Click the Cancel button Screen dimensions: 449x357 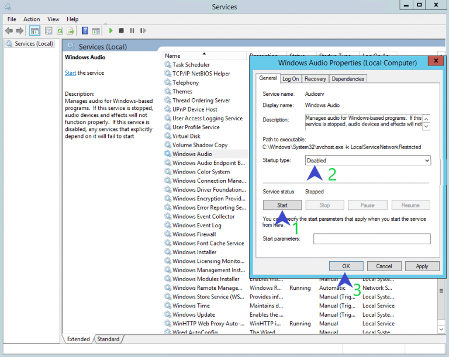click(x=384, y=266)
